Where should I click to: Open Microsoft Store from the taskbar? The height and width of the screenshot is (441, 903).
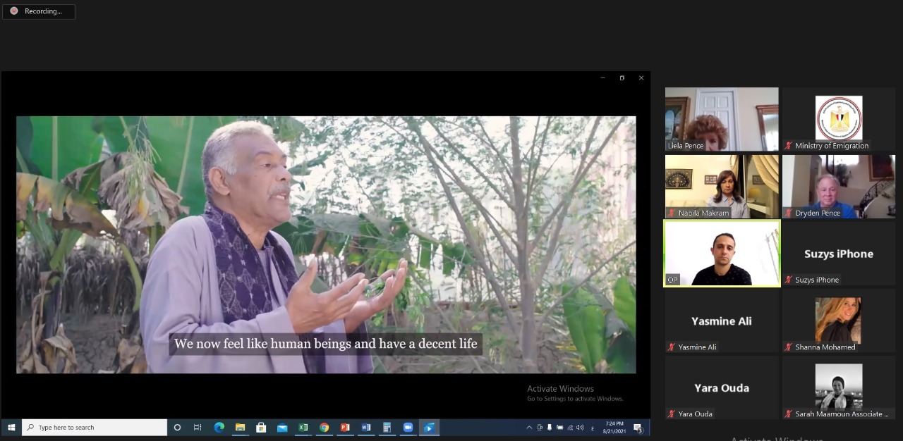pyautogui.click(x=261, y=428)
